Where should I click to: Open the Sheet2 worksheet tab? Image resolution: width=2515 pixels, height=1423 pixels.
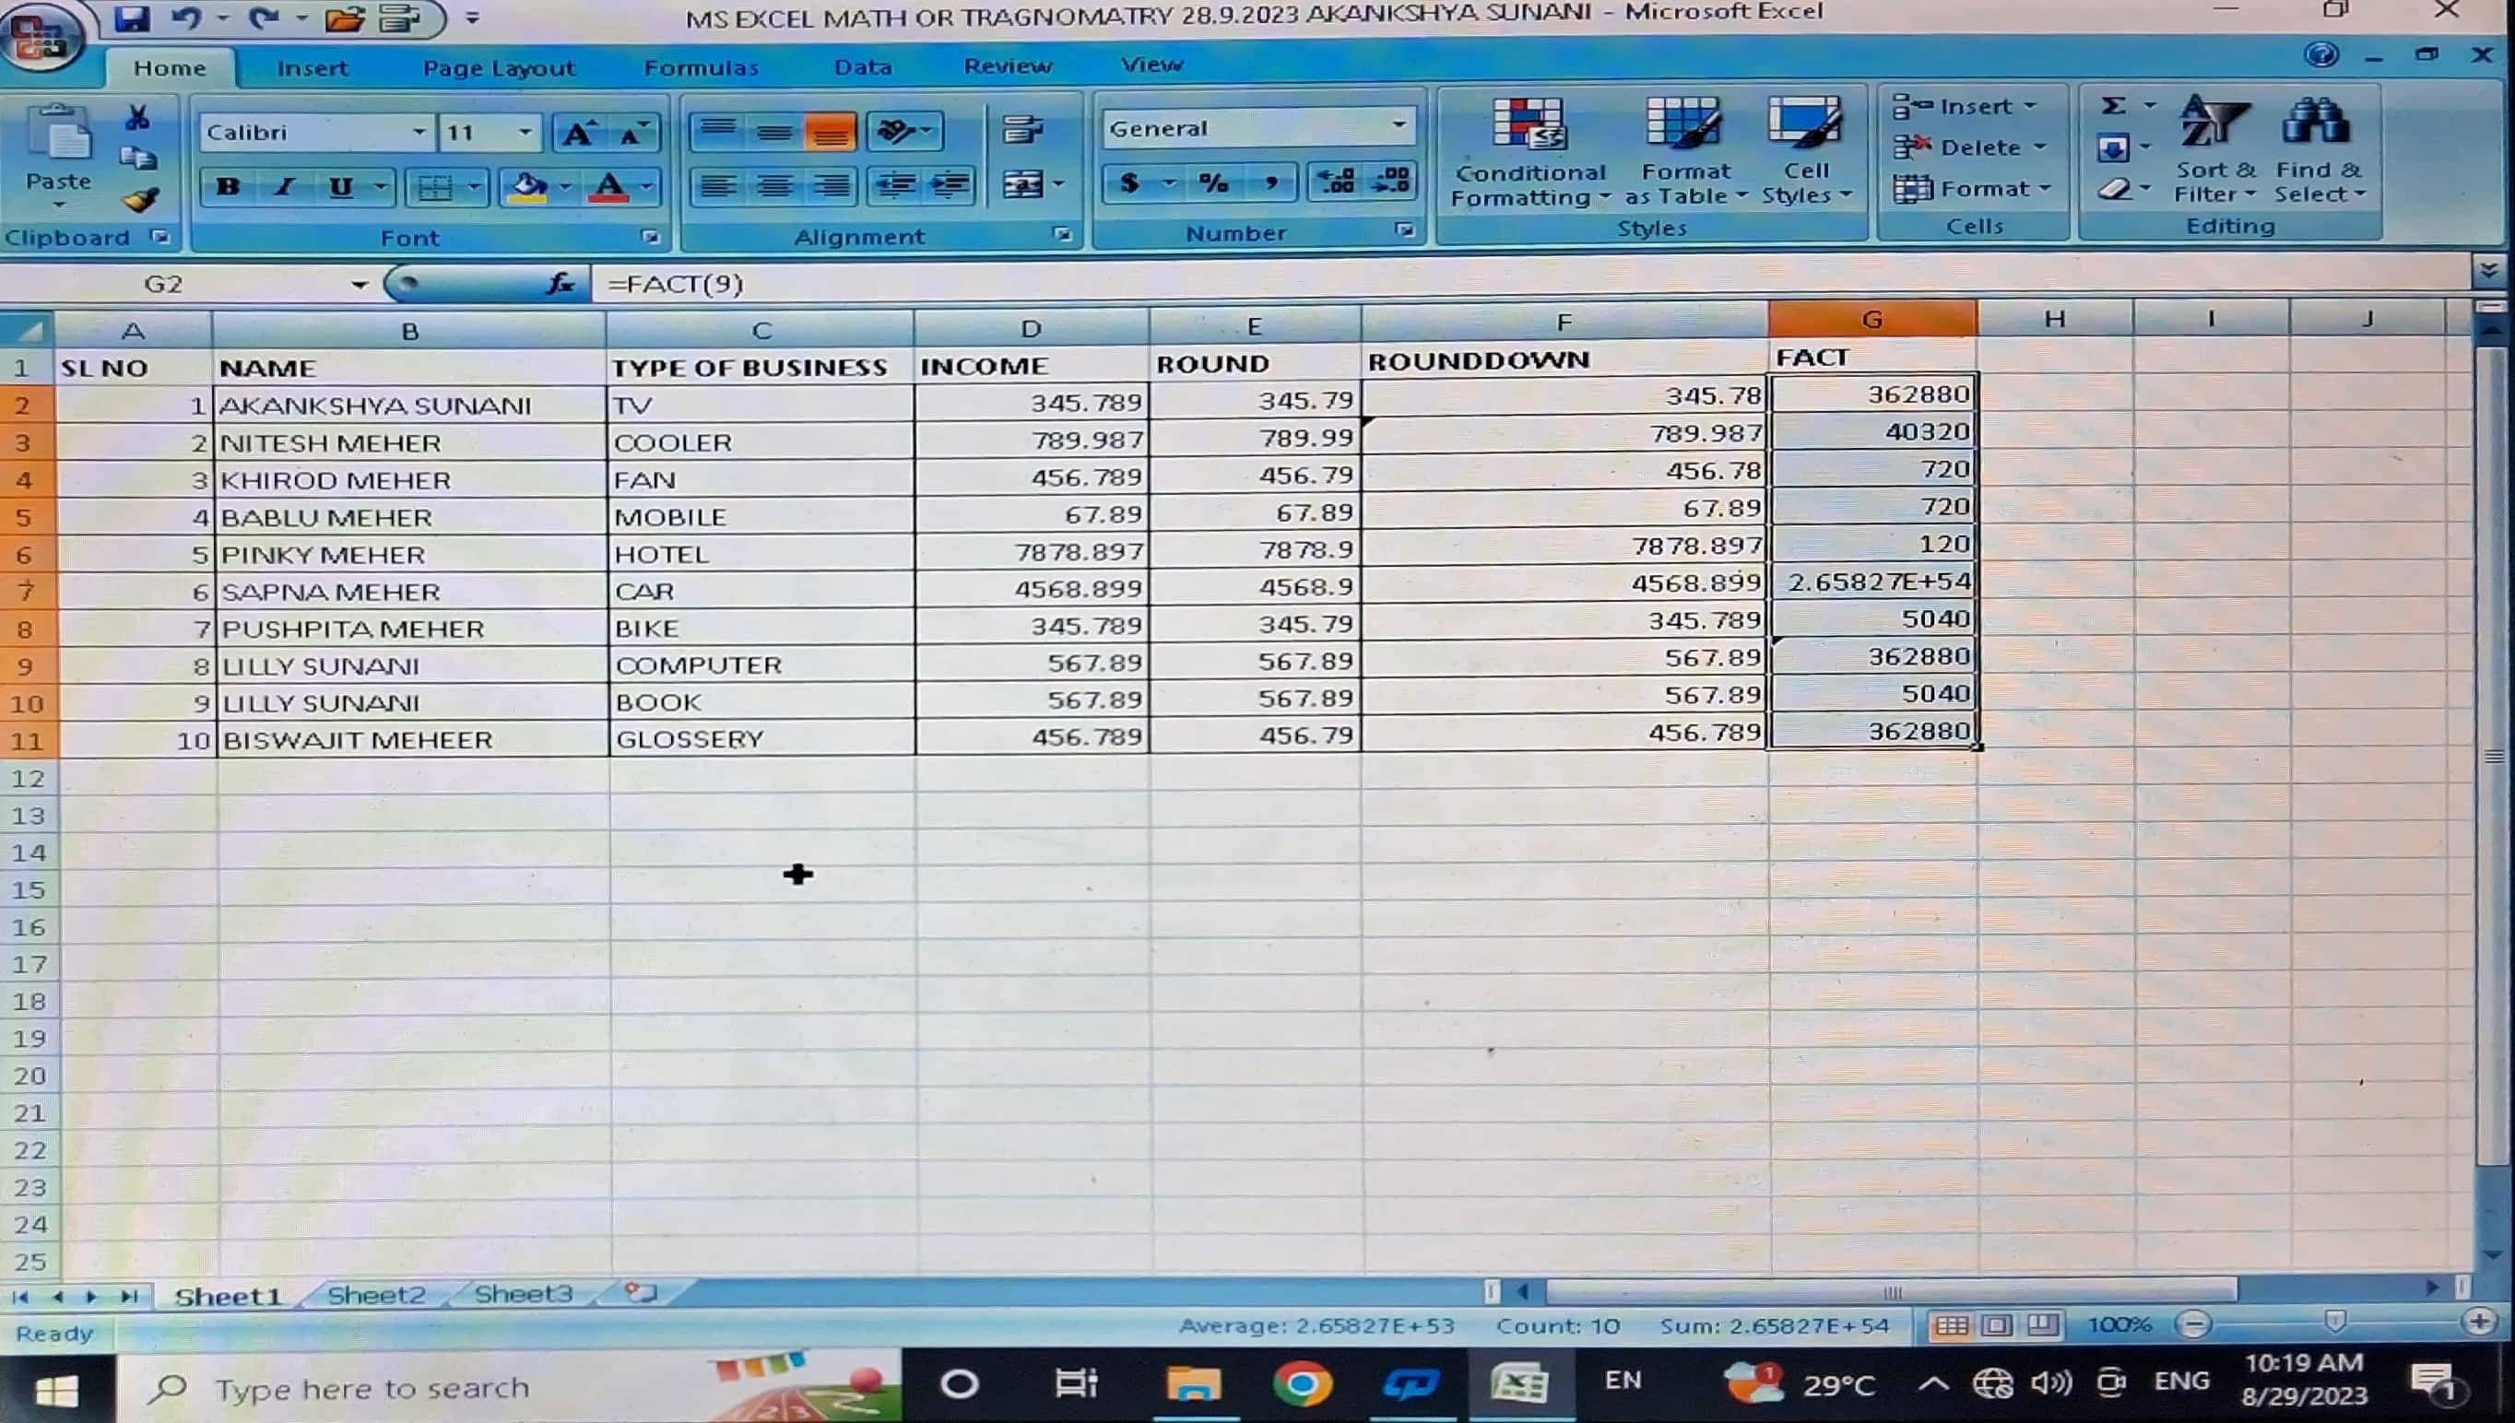coord(375,1295)
